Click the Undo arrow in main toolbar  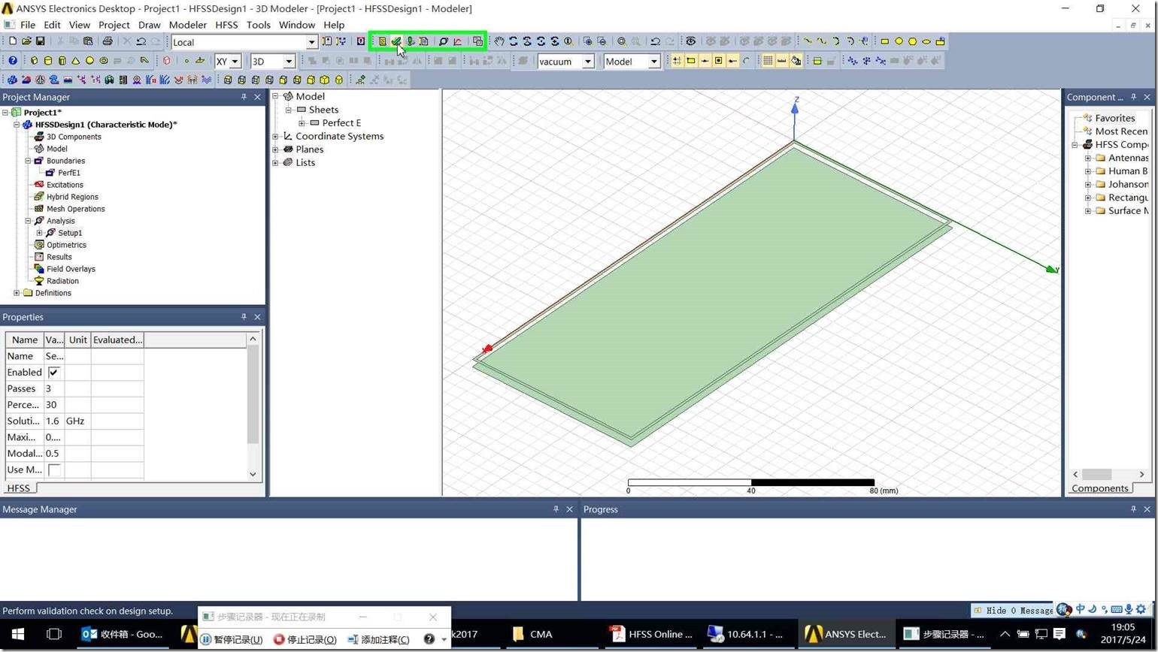pyautogui.click(x=141, y=41)
